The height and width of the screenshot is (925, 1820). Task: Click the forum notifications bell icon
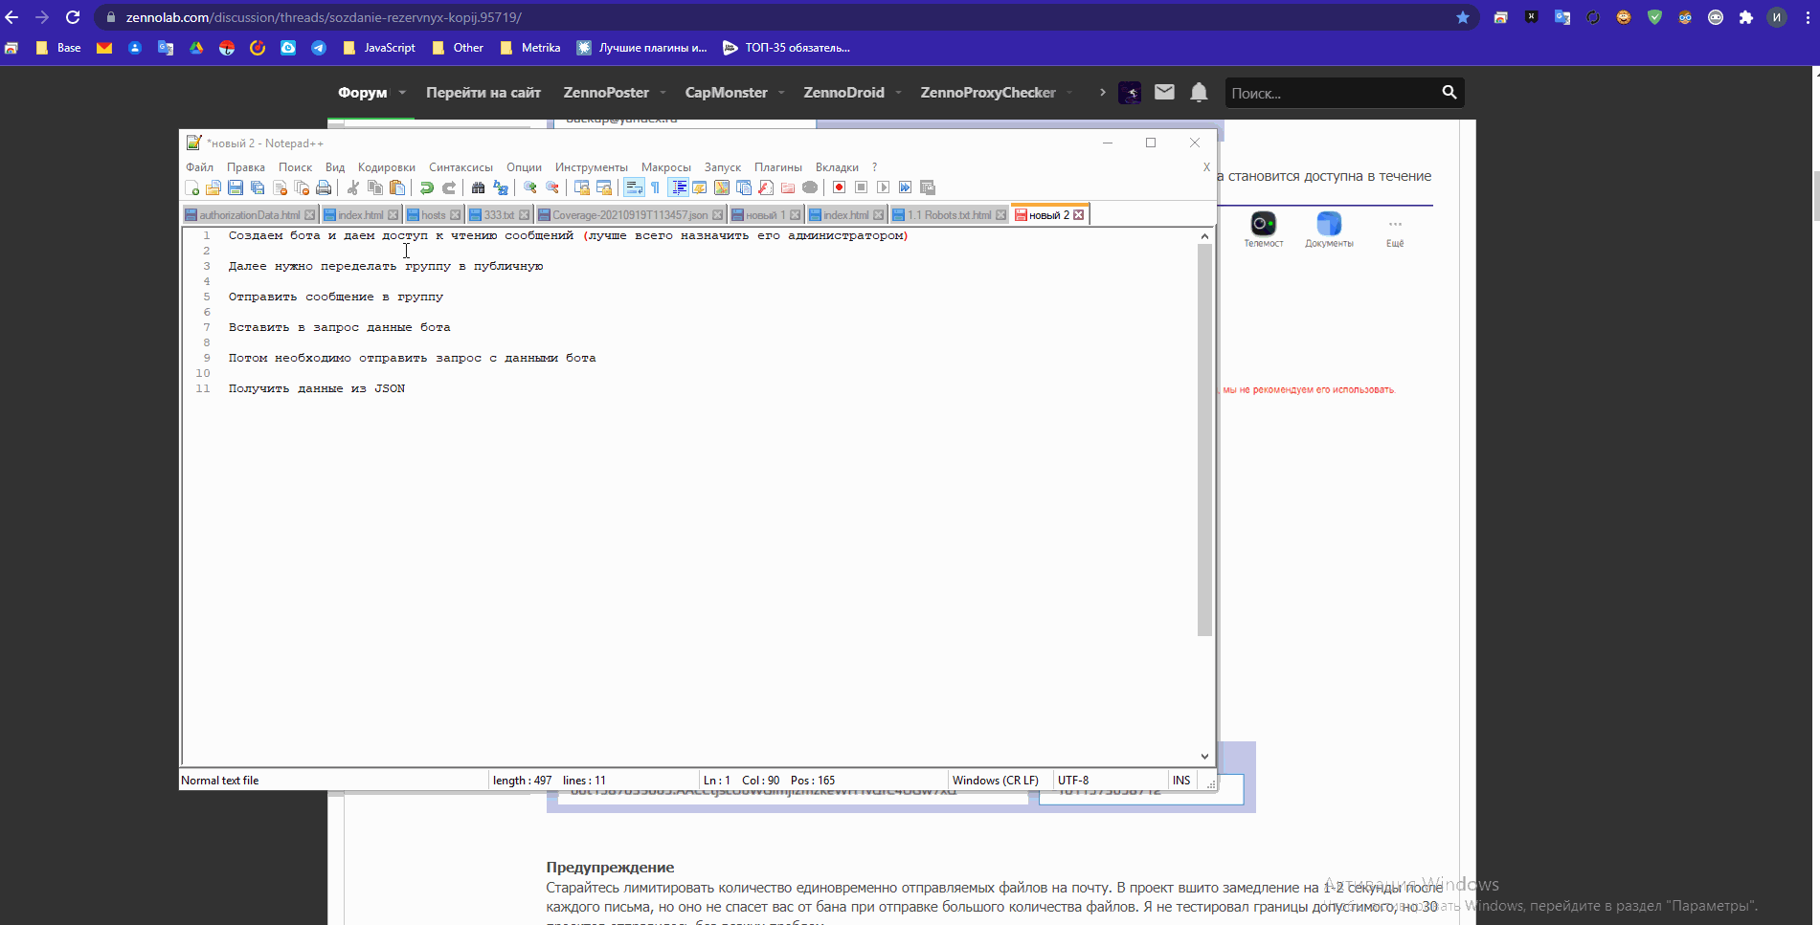click(1199, 92)
